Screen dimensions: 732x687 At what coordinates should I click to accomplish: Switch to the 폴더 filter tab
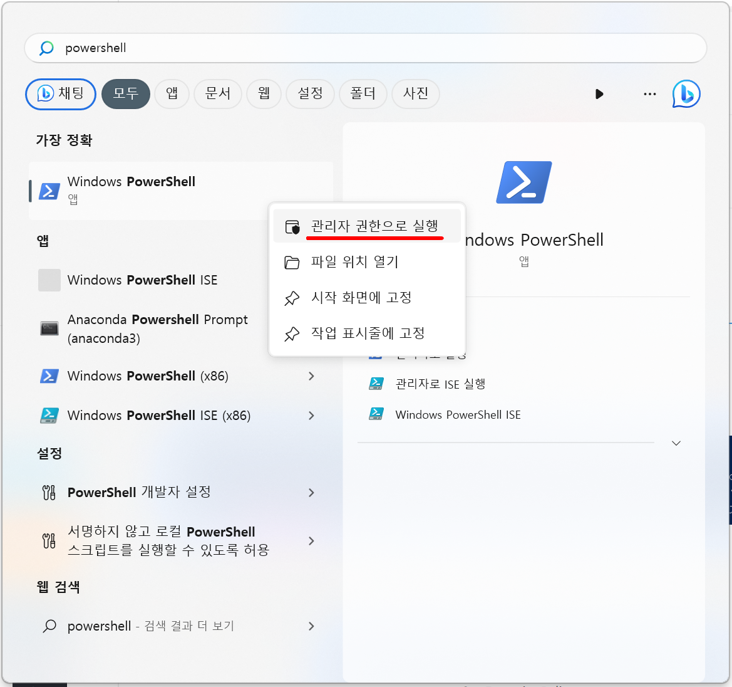(363, 94)
